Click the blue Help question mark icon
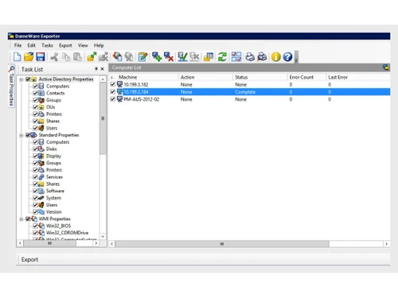This screenshot has height=298, width=398. click(287, 56)
